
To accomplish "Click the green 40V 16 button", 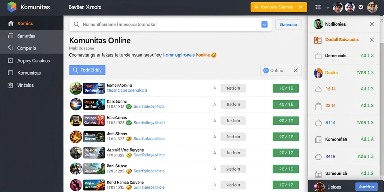I will [286, 104].
